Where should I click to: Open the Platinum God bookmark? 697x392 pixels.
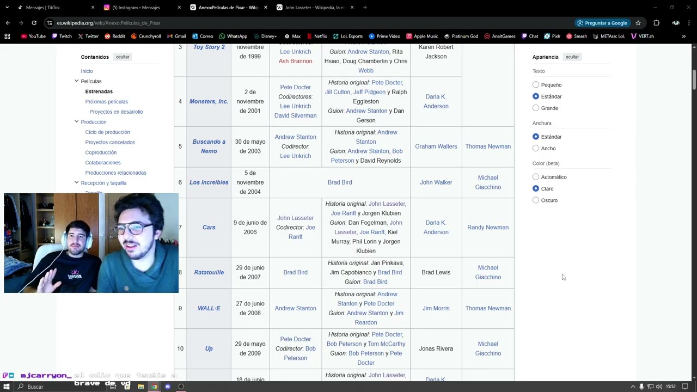[461, 36]
